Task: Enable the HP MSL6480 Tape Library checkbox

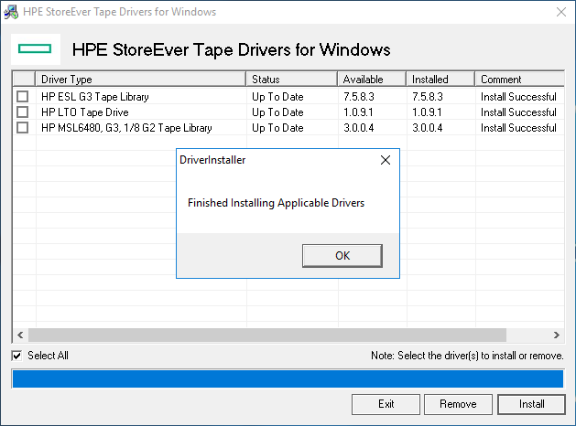Action: tap(23, 128)
